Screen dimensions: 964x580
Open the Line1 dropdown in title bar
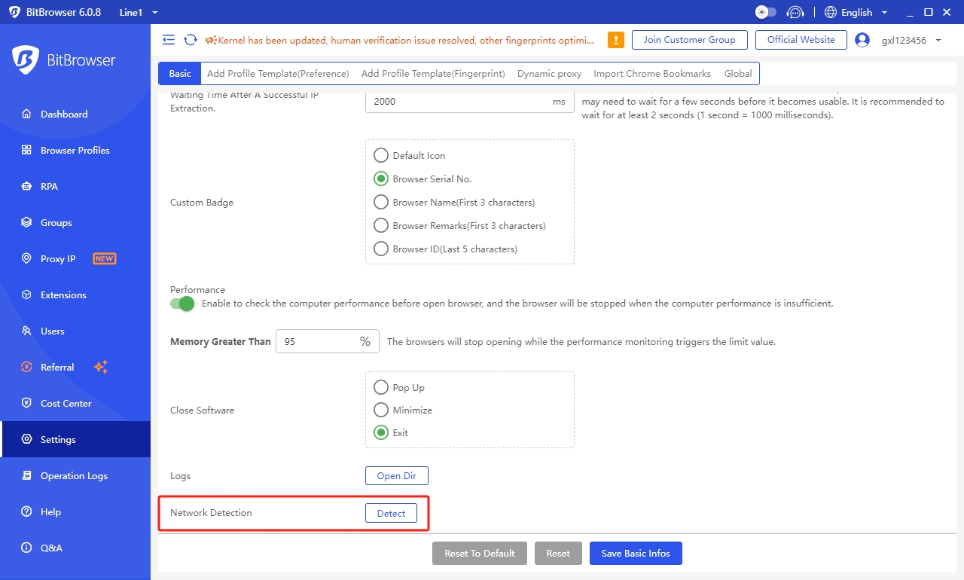pyautogui.click(x=139, y=12)
